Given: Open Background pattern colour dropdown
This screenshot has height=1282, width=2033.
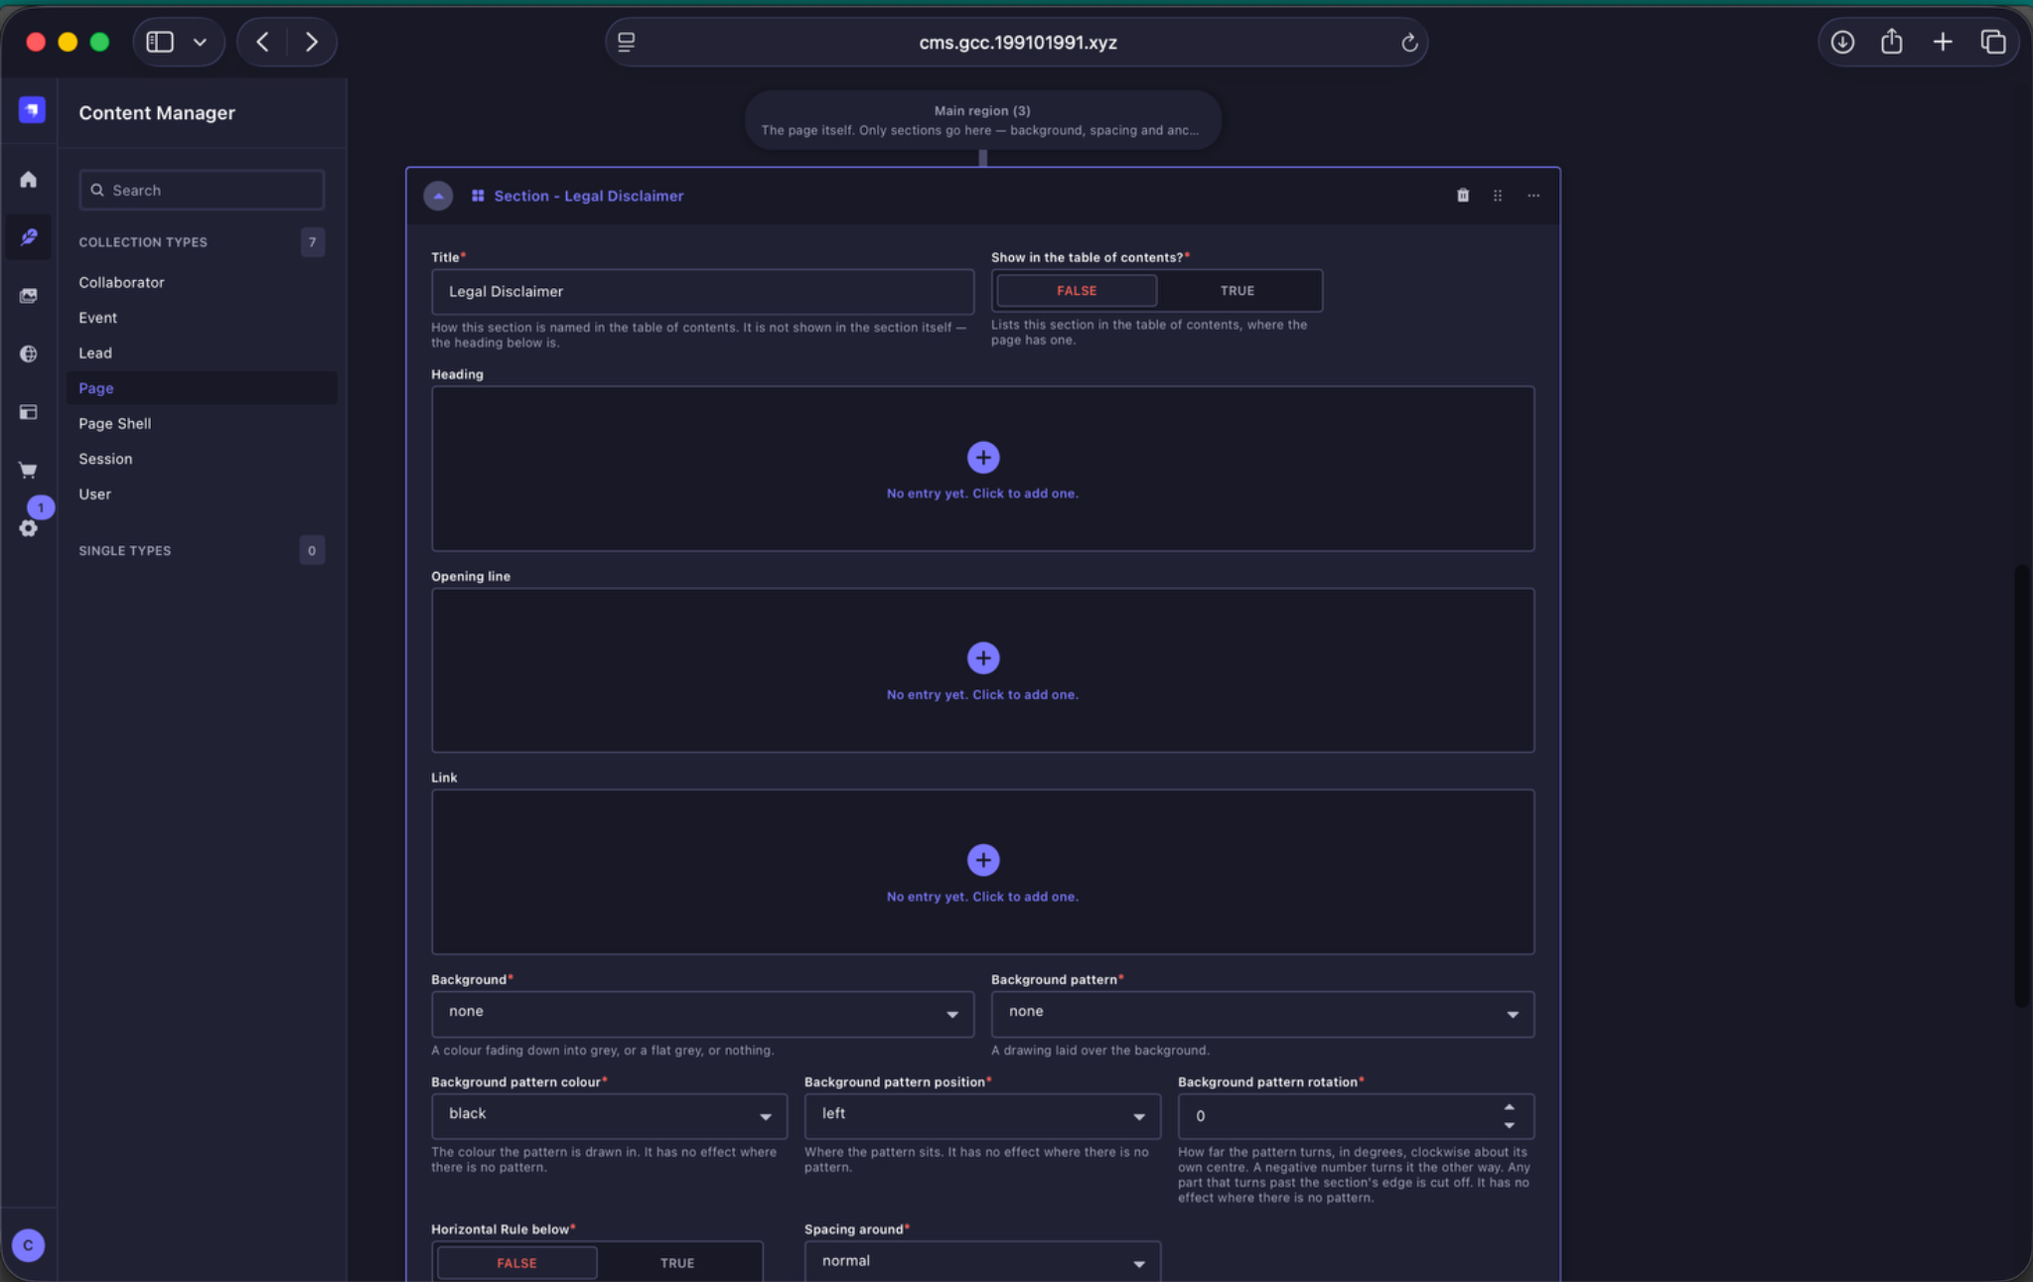Looking at the screenshot, I should [609, 1115].
